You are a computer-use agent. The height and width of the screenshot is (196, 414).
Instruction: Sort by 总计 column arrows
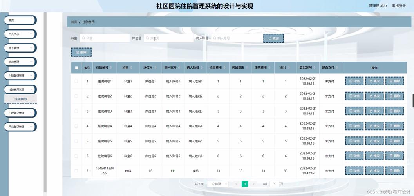[289, 68]
